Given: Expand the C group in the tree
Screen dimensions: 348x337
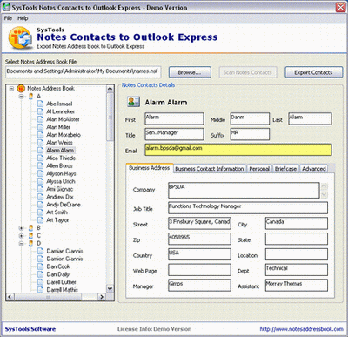Looking at the screenshot, I should click(x=21, y=235).
